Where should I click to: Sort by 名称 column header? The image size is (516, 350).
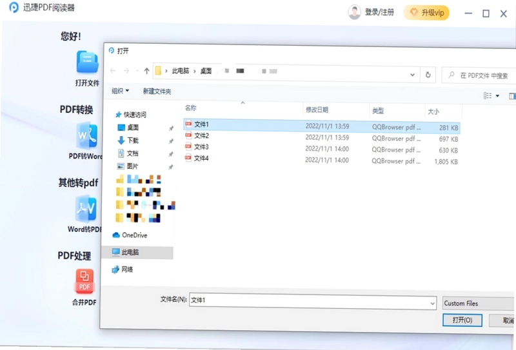(191, 108)
